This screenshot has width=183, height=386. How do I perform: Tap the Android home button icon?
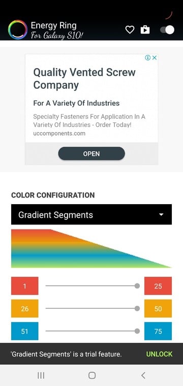(x=92, y=375)
